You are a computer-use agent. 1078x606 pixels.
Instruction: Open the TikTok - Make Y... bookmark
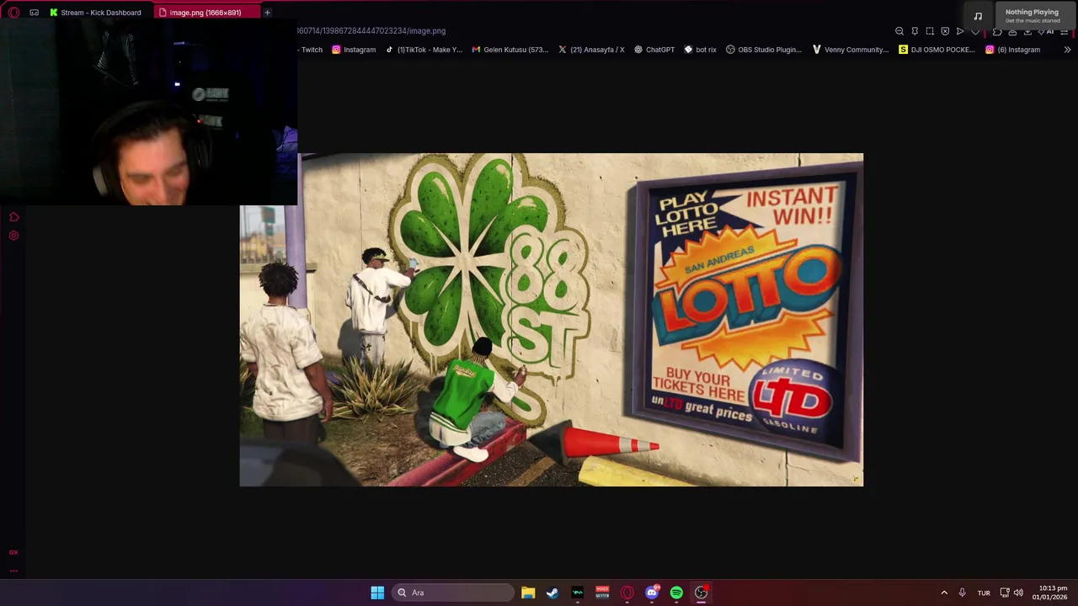pos(424,50)
